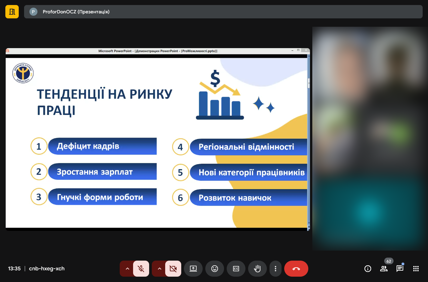Expand audio settings chevron beside microphone
Viewport: 428px width, 282px height.
click(127, 269)
